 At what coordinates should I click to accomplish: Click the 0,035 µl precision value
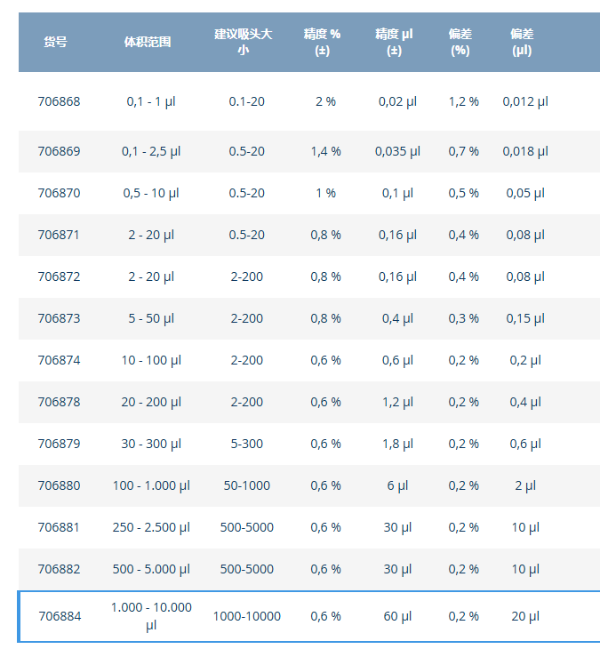(397, 151)
